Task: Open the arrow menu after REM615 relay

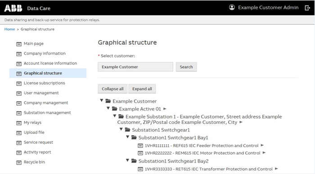Action: pyautogui.click(x=264, y=153)
